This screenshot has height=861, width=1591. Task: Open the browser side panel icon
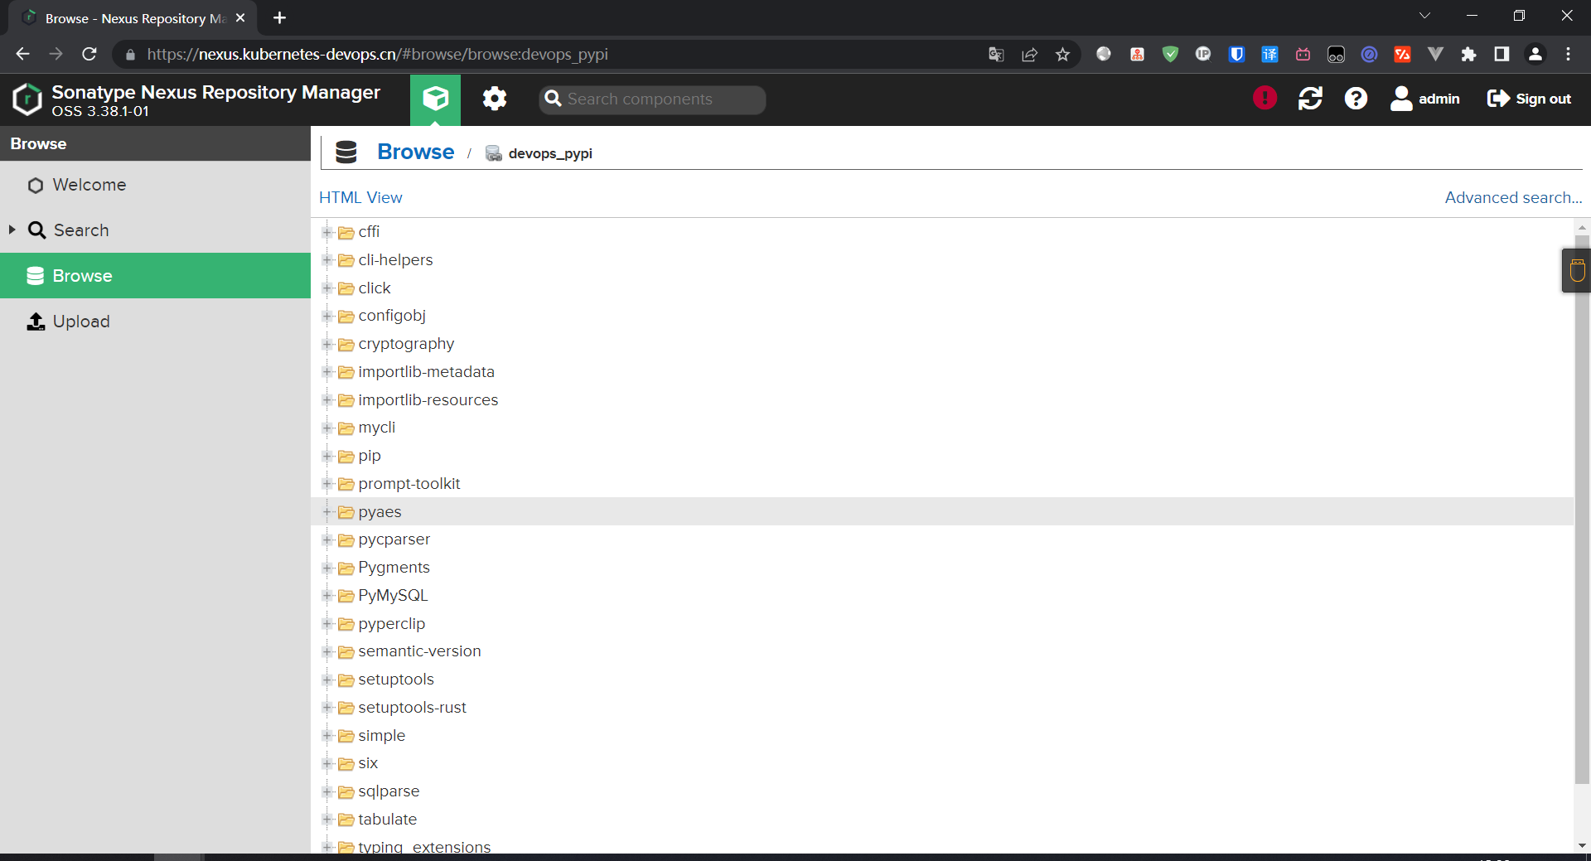click(1502, 55)
